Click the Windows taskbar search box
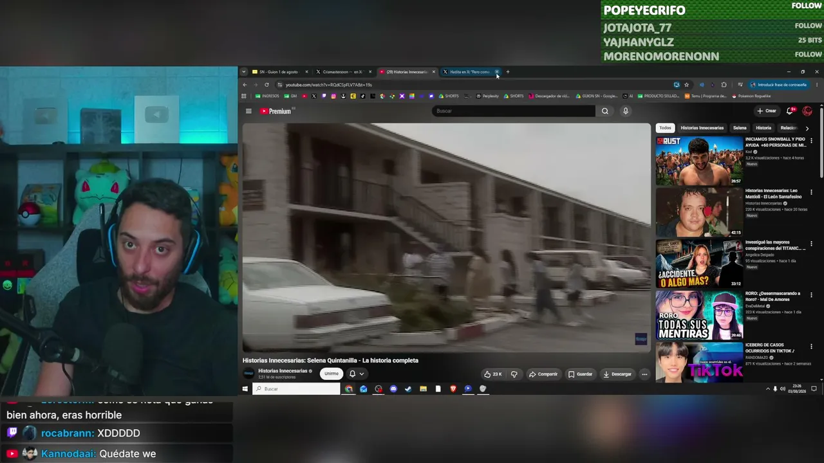The image size is (824, 463). 296,389
